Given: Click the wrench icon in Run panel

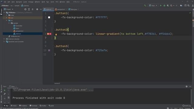Looking at the screenshot, I should click(x=5, y=94).
